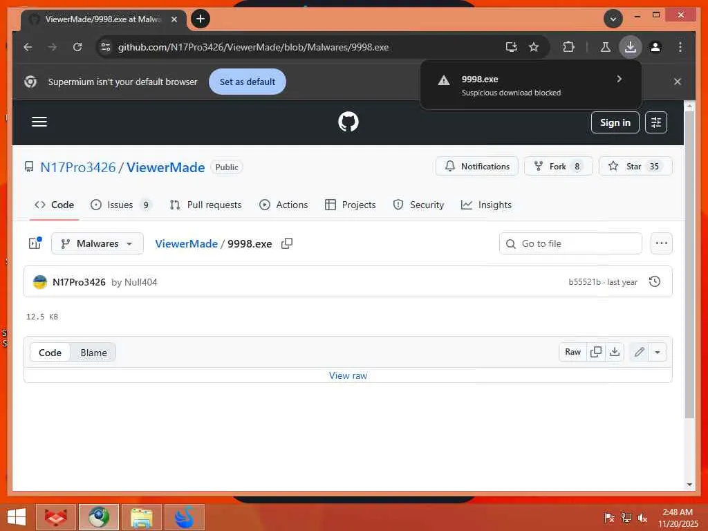Click ViewerMade in the file breadcrumb

tap(187, 244)
